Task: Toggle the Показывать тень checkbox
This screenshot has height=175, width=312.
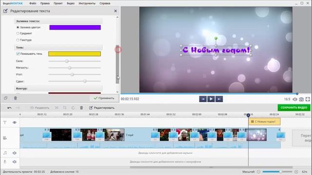Action: (18, 53)
